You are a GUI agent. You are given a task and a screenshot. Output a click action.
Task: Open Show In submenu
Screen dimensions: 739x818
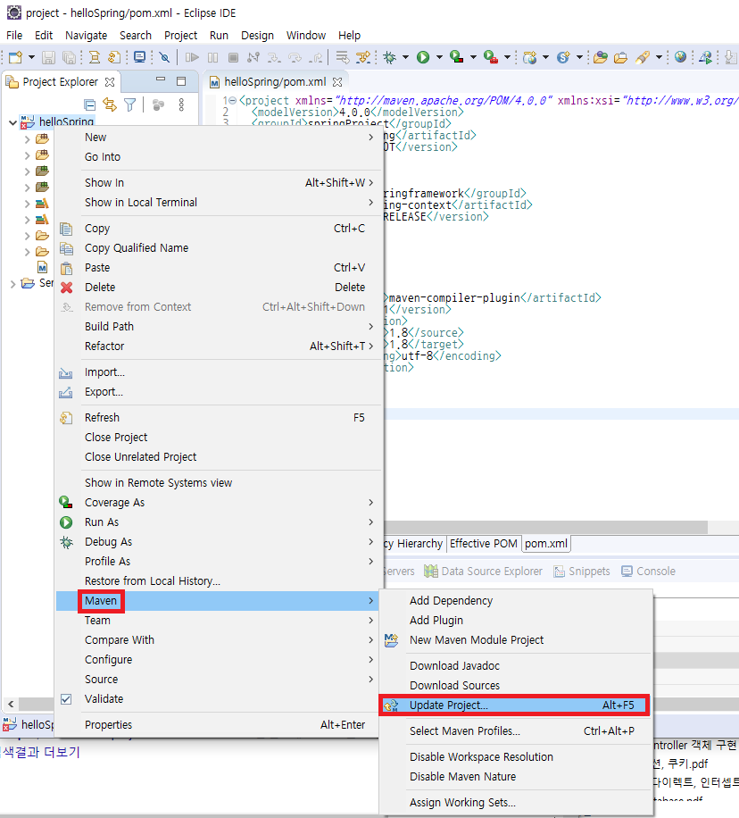point(219,182)
